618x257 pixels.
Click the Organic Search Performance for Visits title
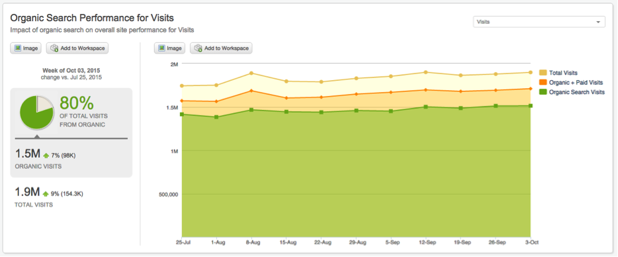(x=92, y=18)
